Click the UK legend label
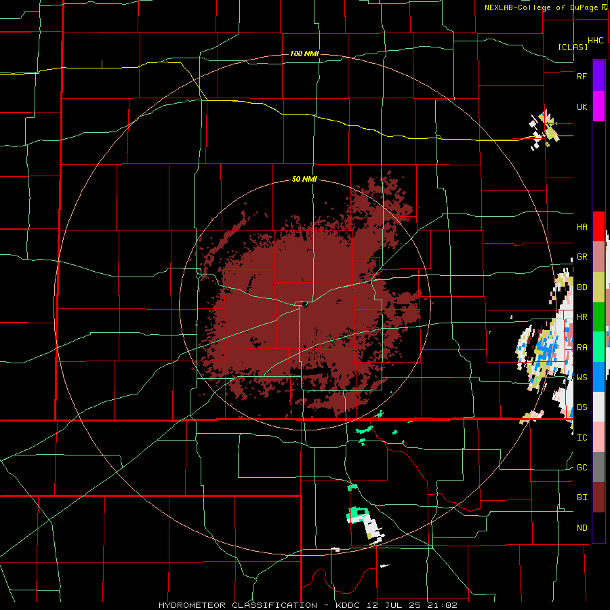The width and height of the screenshot is (610, 610). pos(582,106)
